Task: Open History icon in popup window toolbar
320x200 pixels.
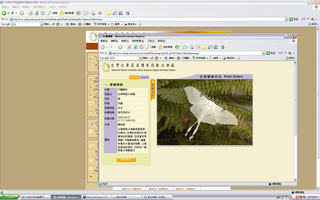Action: coord(177,47)
